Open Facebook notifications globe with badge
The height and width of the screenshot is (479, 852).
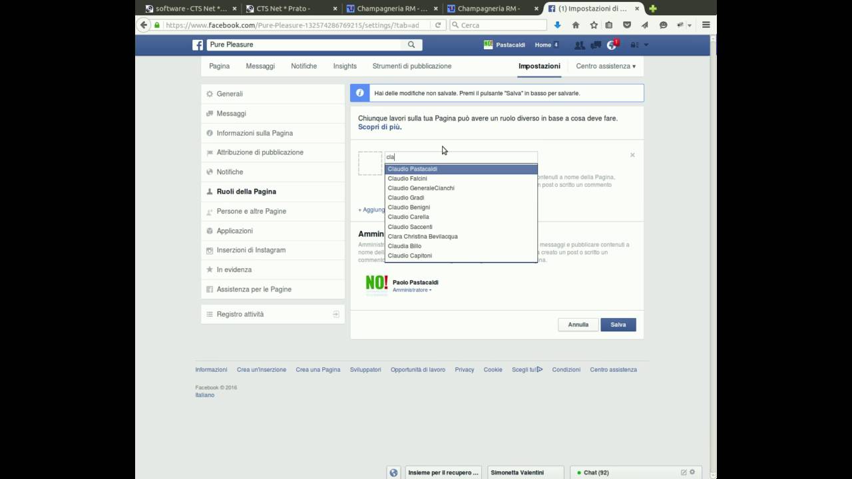pyautogui.click(x=612, y=45)
